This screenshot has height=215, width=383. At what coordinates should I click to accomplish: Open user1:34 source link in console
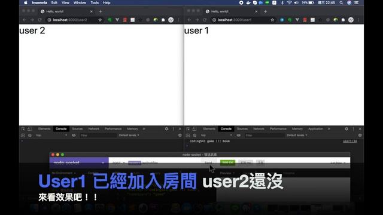click(349, 141)
